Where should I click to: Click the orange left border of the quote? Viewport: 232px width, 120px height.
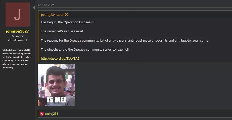coord(38,36)
